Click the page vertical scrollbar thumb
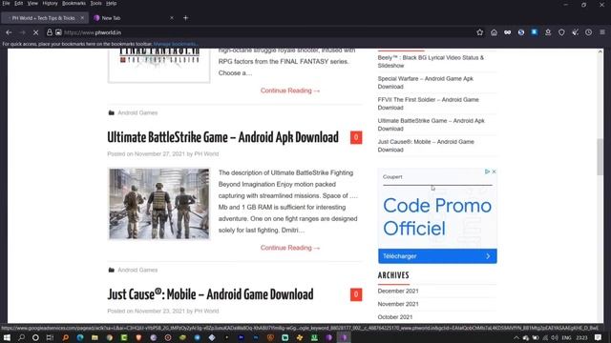 pos(600,156)
